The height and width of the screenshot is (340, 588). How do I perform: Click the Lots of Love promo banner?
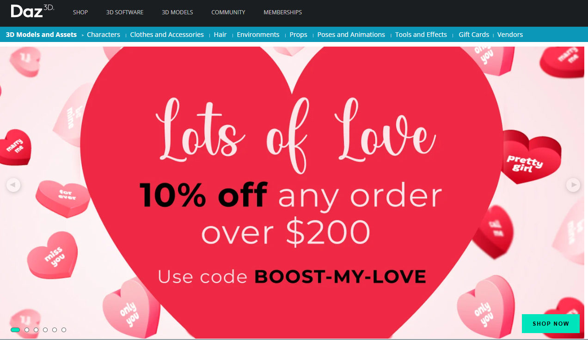(x=294, y=193)
